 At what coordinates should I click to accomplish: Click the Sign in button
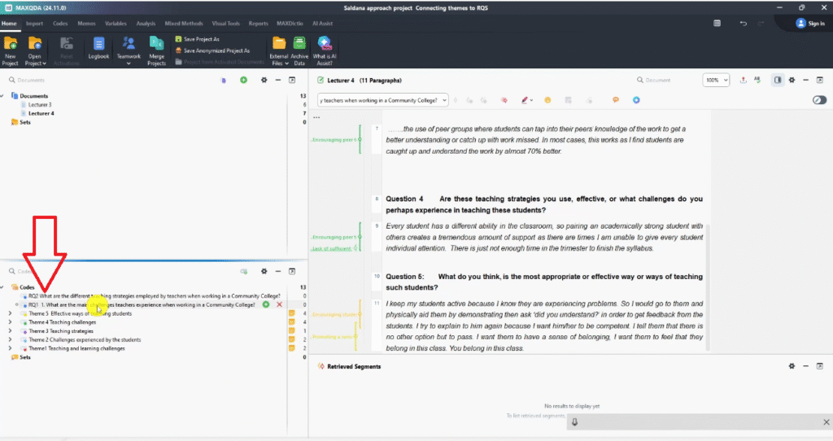point(809,24)
